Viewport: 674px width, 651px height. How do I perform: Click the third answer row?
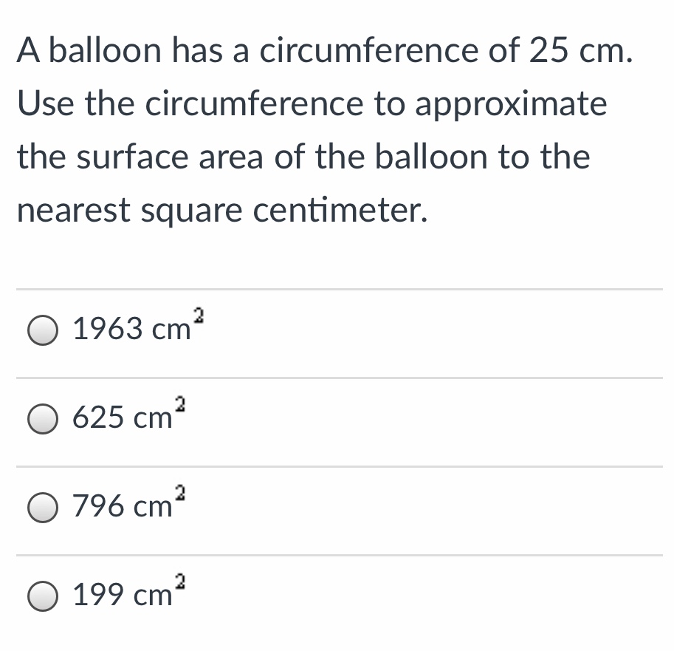pyautogui.click(x=337, y=508)
